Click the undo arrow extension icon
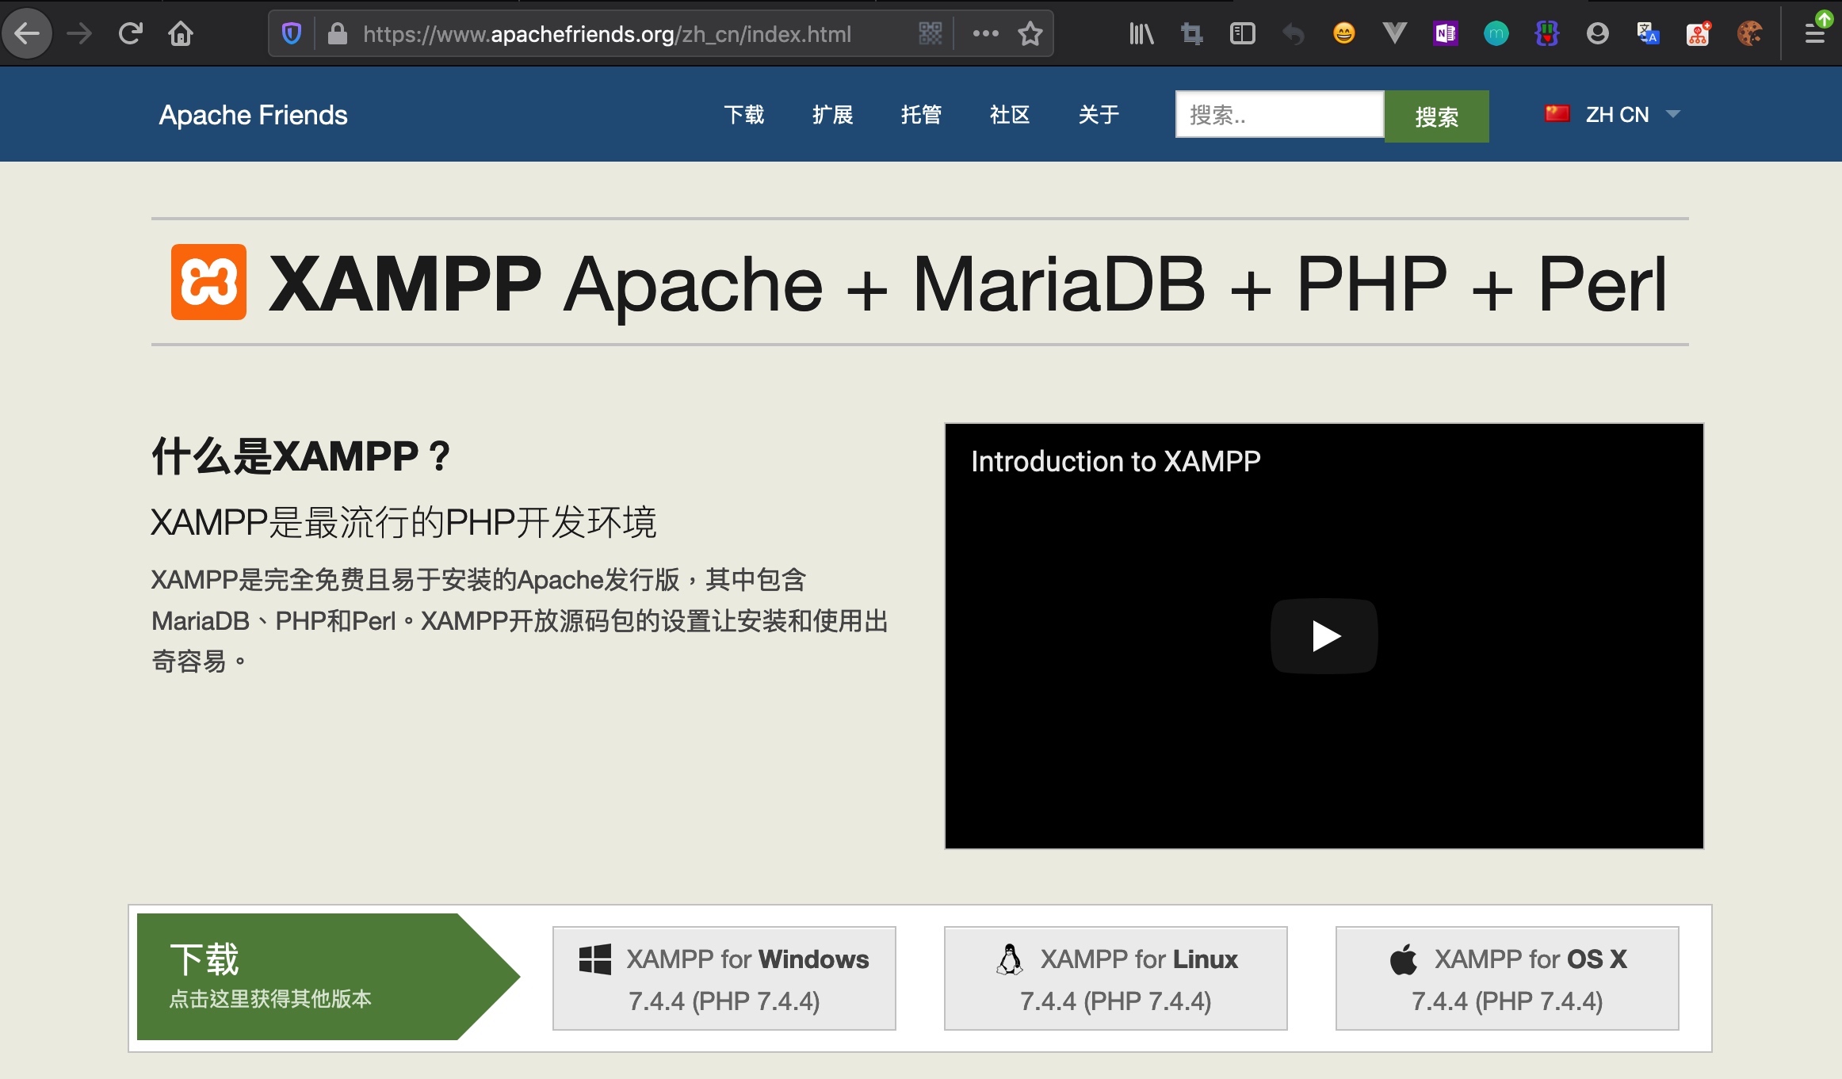This screenshot has width=1842, height=1079. pyautogui.click(x=1293, y=33)
